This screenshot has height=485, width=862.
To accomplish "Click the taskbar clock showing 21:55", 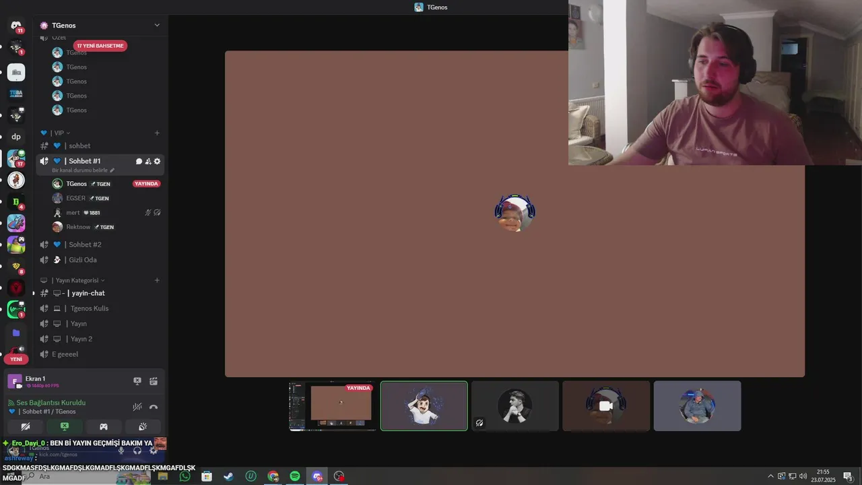I will [823, 476].
